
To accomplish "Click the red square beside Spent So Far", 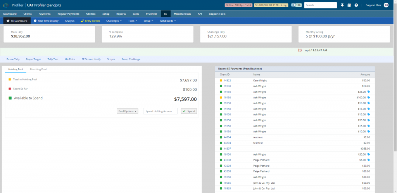I will 10,89.
